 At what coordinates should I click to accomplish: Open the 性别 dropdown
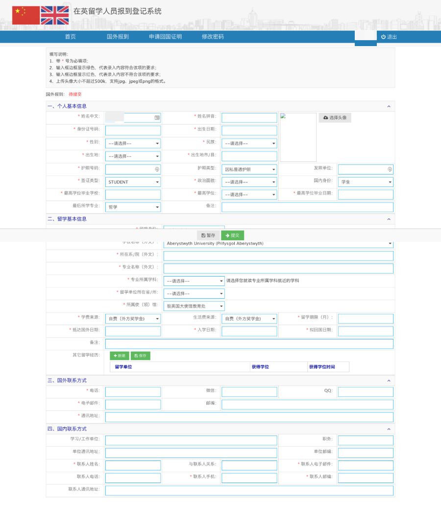click(x=133, y=143)
